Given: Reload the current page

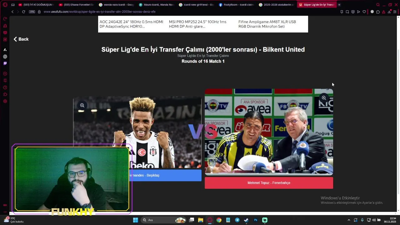Looking at the screenshot, I should tap(23, 12).
